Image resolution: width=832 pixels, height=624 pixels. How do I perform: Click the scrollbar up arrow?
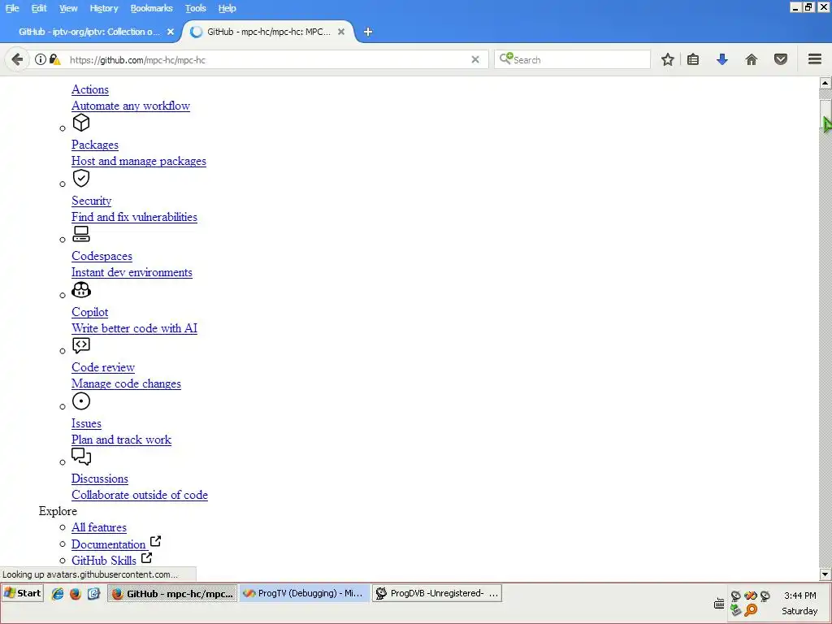coord(825,83)
